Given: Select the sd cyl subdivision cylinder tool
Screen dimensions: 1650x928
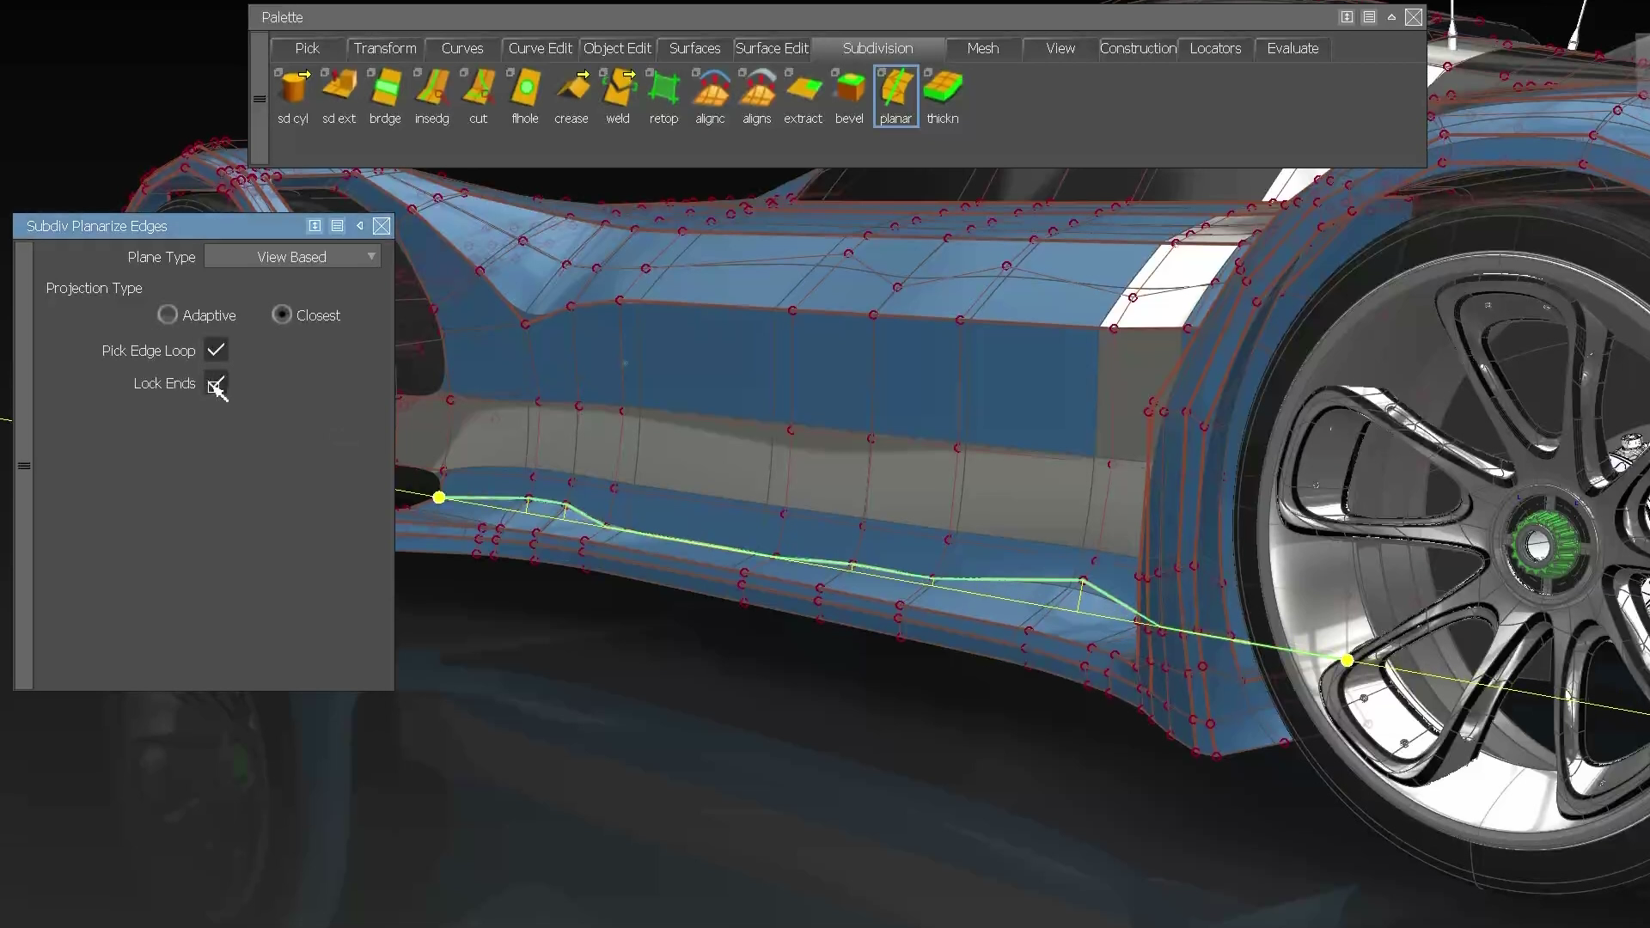Looking at the screenshot, I should (293, 89).
